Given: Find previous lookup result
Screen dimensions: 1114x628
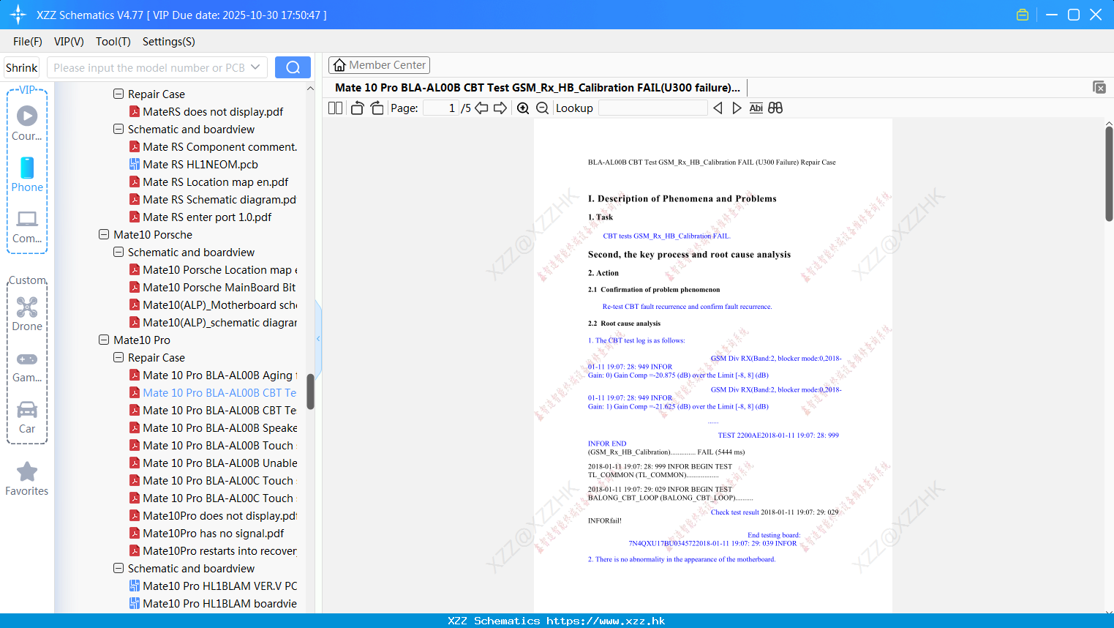Looking at the screenshot, I should (x=718, y=108).
